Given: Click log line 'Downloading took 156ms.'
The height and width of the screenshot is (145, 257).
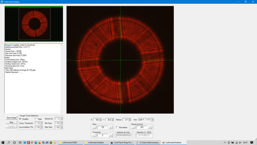Looking at the screenshot, I should pos(15,59).
